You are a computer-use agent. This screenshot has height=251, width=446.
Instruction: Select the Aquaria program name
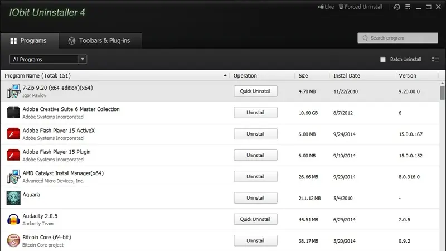click(x=31, y=195)
